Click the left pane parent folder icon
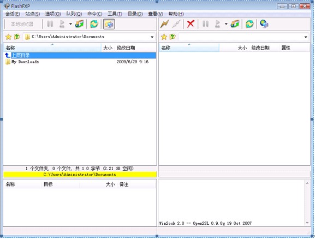This screenshot has width=315, height=239. pyautogui.click(x=17, y=37)
